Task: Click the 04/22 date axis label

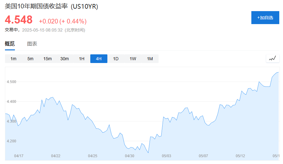Action: click(x=56, y=156)
